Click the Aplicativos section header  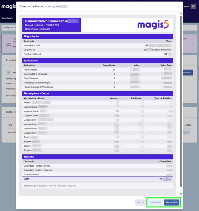tap(97, 60)
